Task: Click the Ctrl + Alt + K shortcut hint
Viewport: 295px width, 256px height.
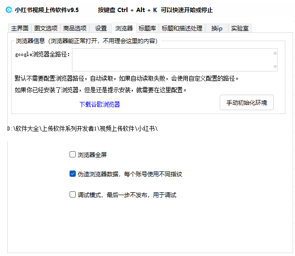Action: click(155, 10)
